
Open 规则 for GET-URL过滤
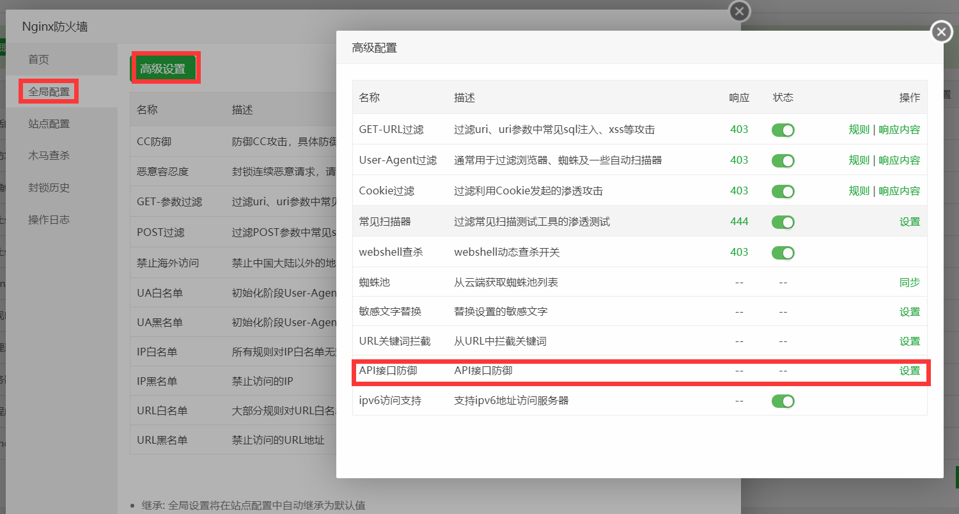pos(859,129)
